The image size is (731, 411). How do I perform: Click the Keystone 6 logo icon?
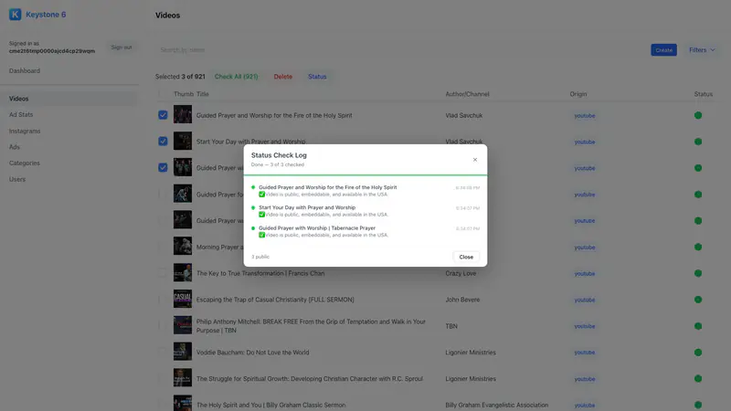(15, 15)
